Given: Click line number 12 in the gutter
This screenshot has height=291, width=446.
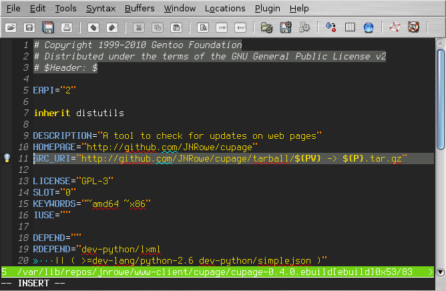Looking at the screenshot, I should 23,170.
